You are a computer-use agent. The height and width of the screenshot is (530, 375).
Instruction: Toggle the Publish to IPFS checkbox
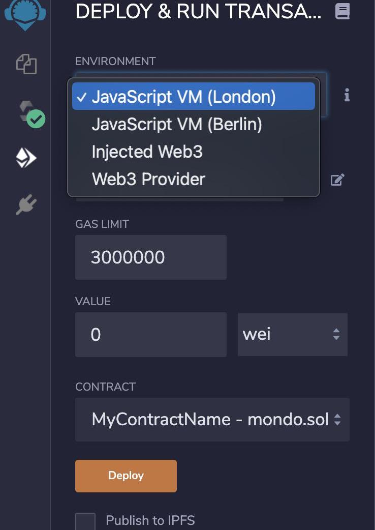pos(85,521)
